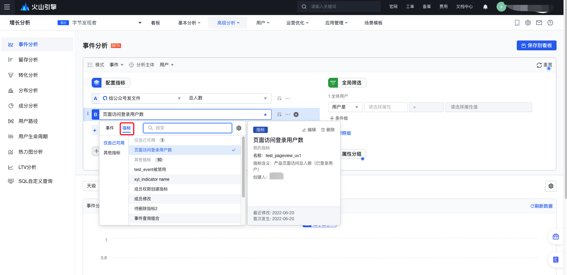
Task: Click 编辑 in the indicator detail card
Action: tap(309, 130)
